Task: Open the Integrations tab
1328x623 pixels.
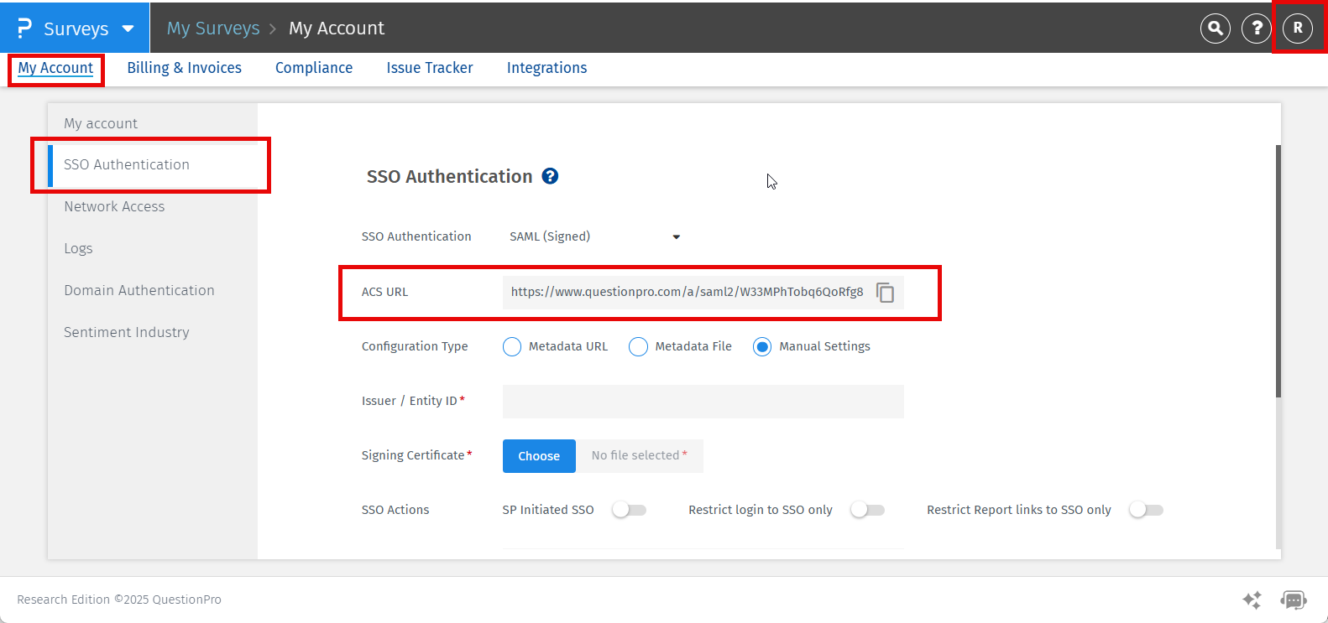Action: click(546, 68)
